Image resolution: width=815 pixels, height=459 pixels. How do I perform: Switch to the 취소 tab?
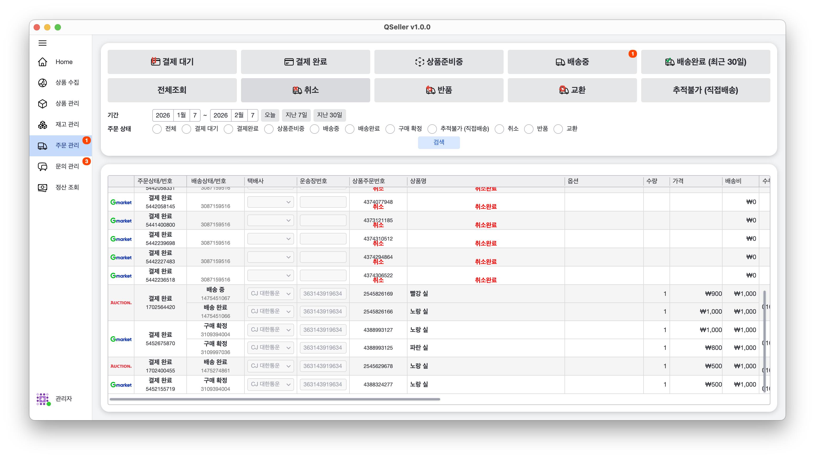[x=306, y=90]
